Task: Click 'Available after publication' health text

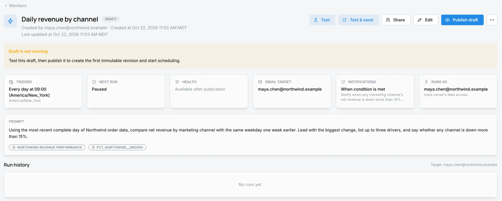Action: coord(200,89)
